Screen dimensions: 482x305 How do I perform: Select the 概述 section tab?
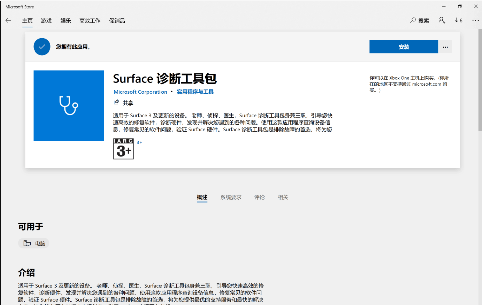tap(202, 197)
